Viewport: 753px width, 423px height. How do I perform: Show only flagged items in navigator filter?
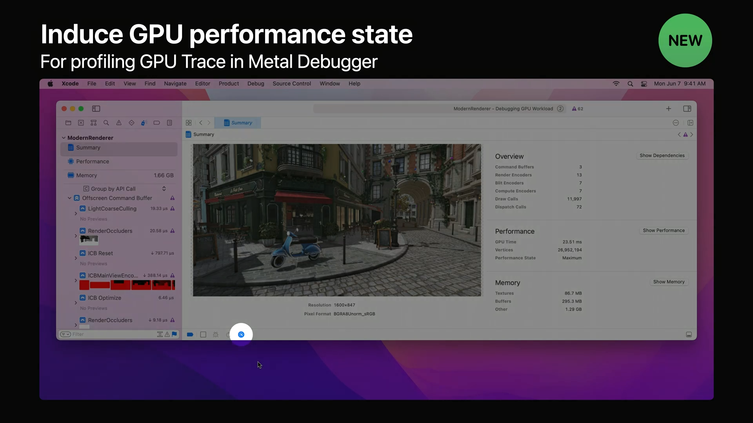coord(174,334)
